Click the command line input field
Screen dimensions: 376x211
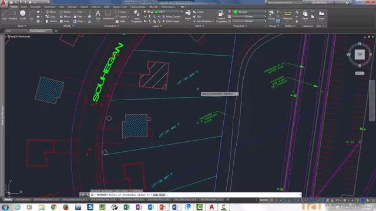(x=195, y=195)
